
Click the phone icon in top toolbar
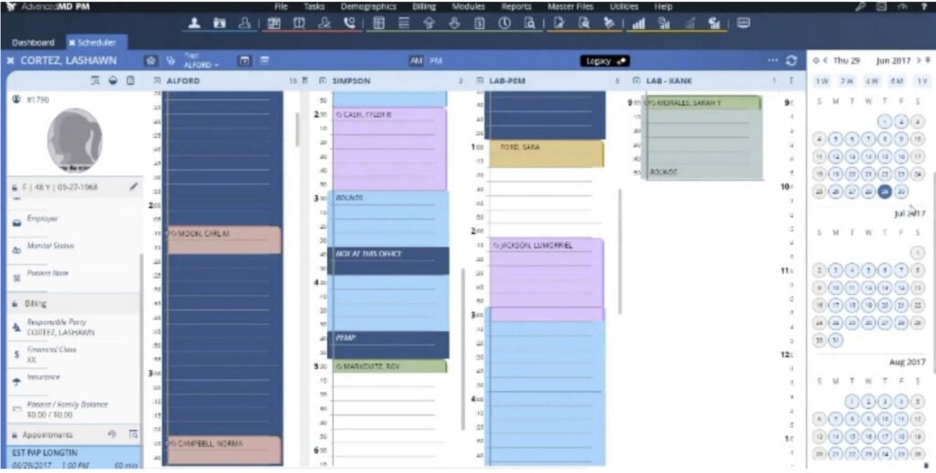[x=350, y=23]
